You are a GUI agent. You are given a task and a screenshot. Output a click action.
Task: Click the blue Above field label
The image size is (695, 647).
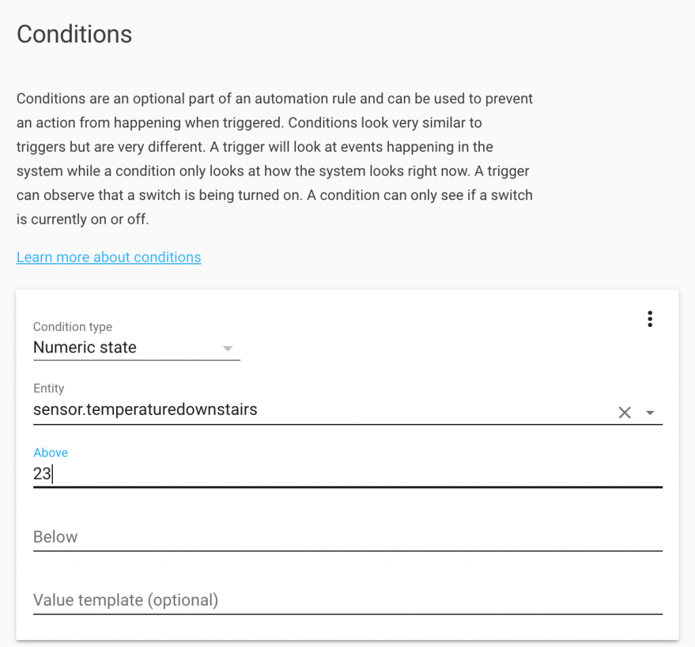tap(50, 452)
